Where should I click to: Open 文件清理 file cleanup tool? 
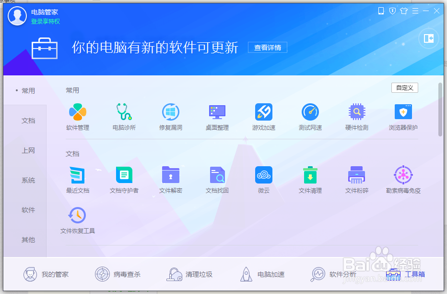click(x=310, y=180)
